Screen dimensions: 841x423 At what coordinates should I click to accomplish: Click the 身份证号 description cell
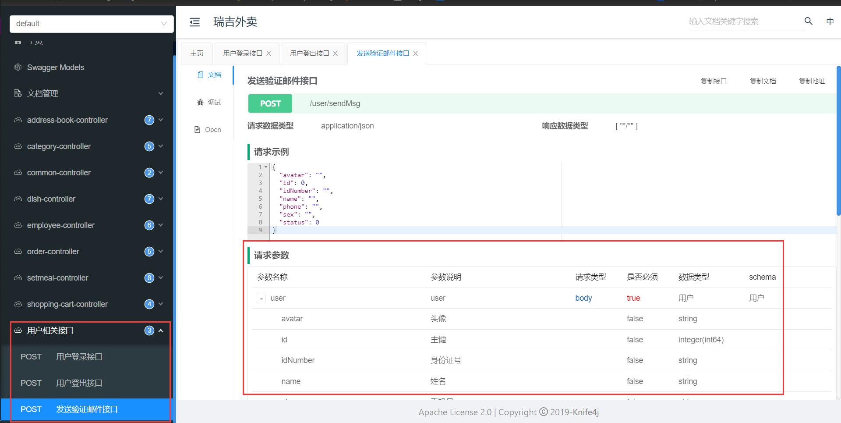coord(446,360)
